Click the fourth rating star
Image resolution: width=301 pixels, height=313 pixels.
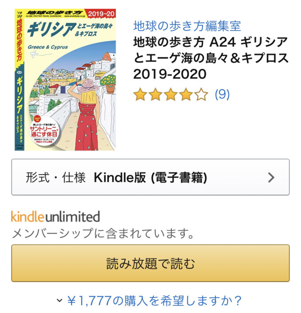tap(186, 95)
